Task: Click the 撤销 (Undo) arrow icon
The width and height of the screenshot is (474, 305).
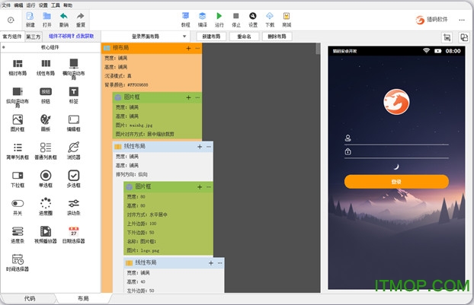Action: tap(64, 16)
